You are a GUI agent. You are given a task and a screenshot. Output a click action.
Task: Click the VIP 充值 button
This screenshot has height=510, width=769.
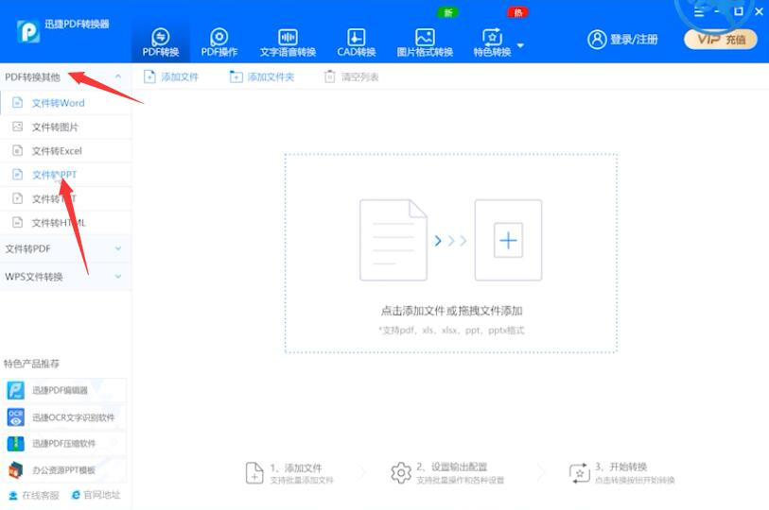click(721, 40)
